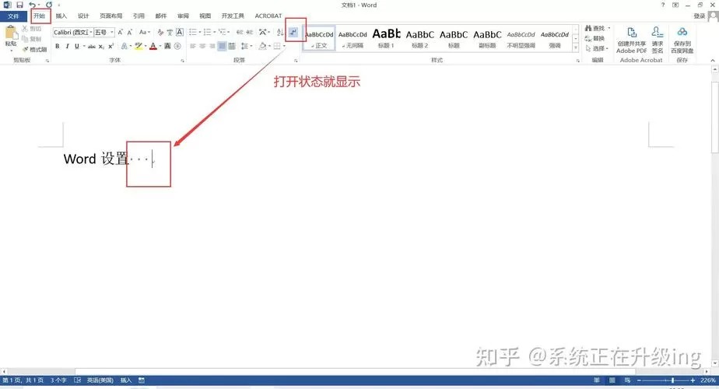Image resolution: width=719 pixels, height=389 pixels.
Task: Click the zoom slider handle in status bar
Action: (x=672, y=380)
